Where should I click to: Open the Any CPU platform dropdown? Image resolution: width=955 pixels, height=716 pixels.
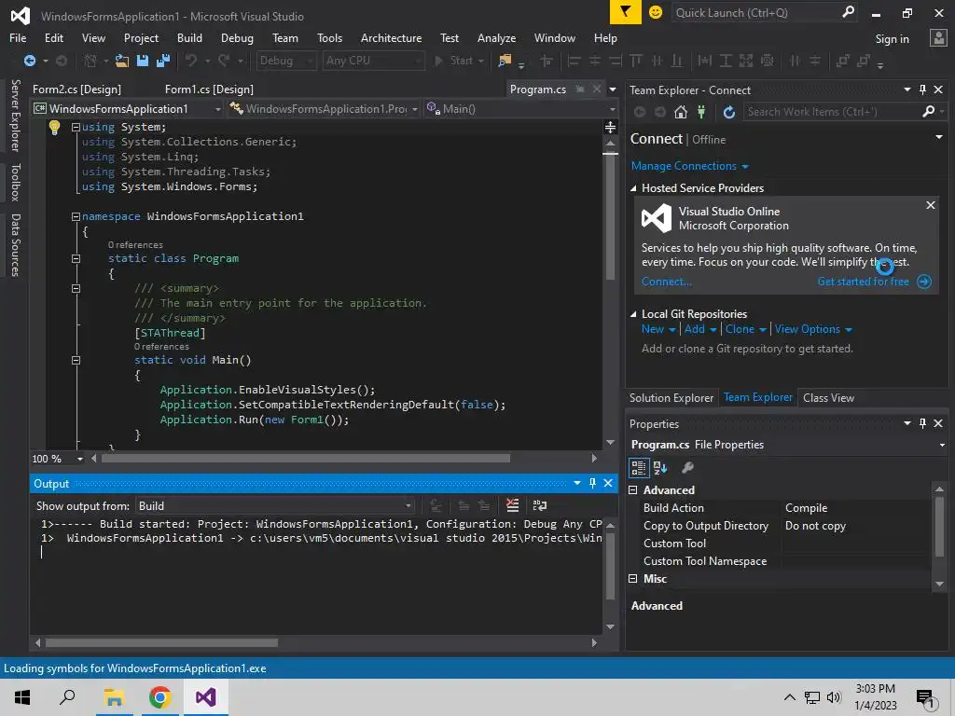click(x=373, y=61)
